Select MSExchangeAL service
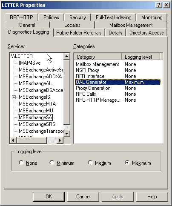The height and width of the screenshot is (206, 172). 35,83
